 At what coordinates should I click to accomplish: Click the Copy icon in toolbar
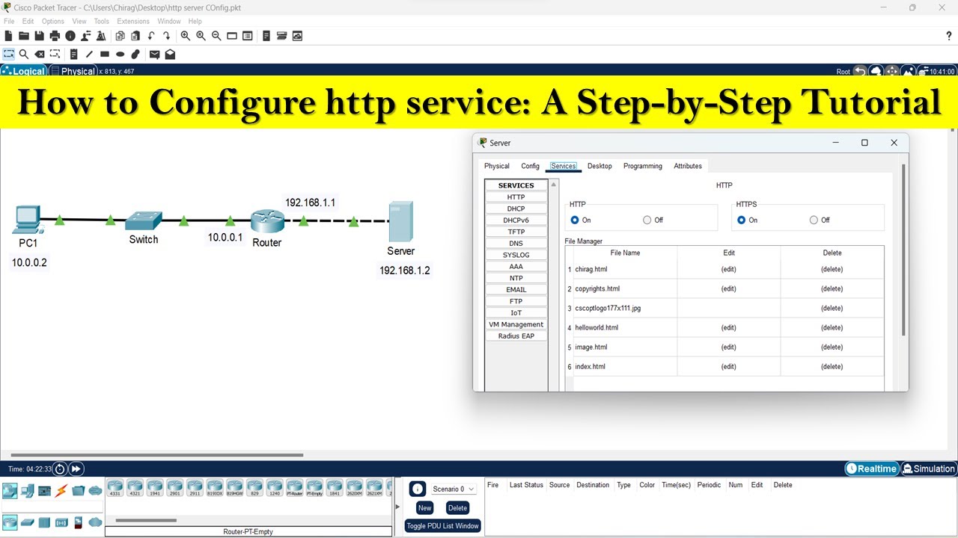(x=120, y=36)
